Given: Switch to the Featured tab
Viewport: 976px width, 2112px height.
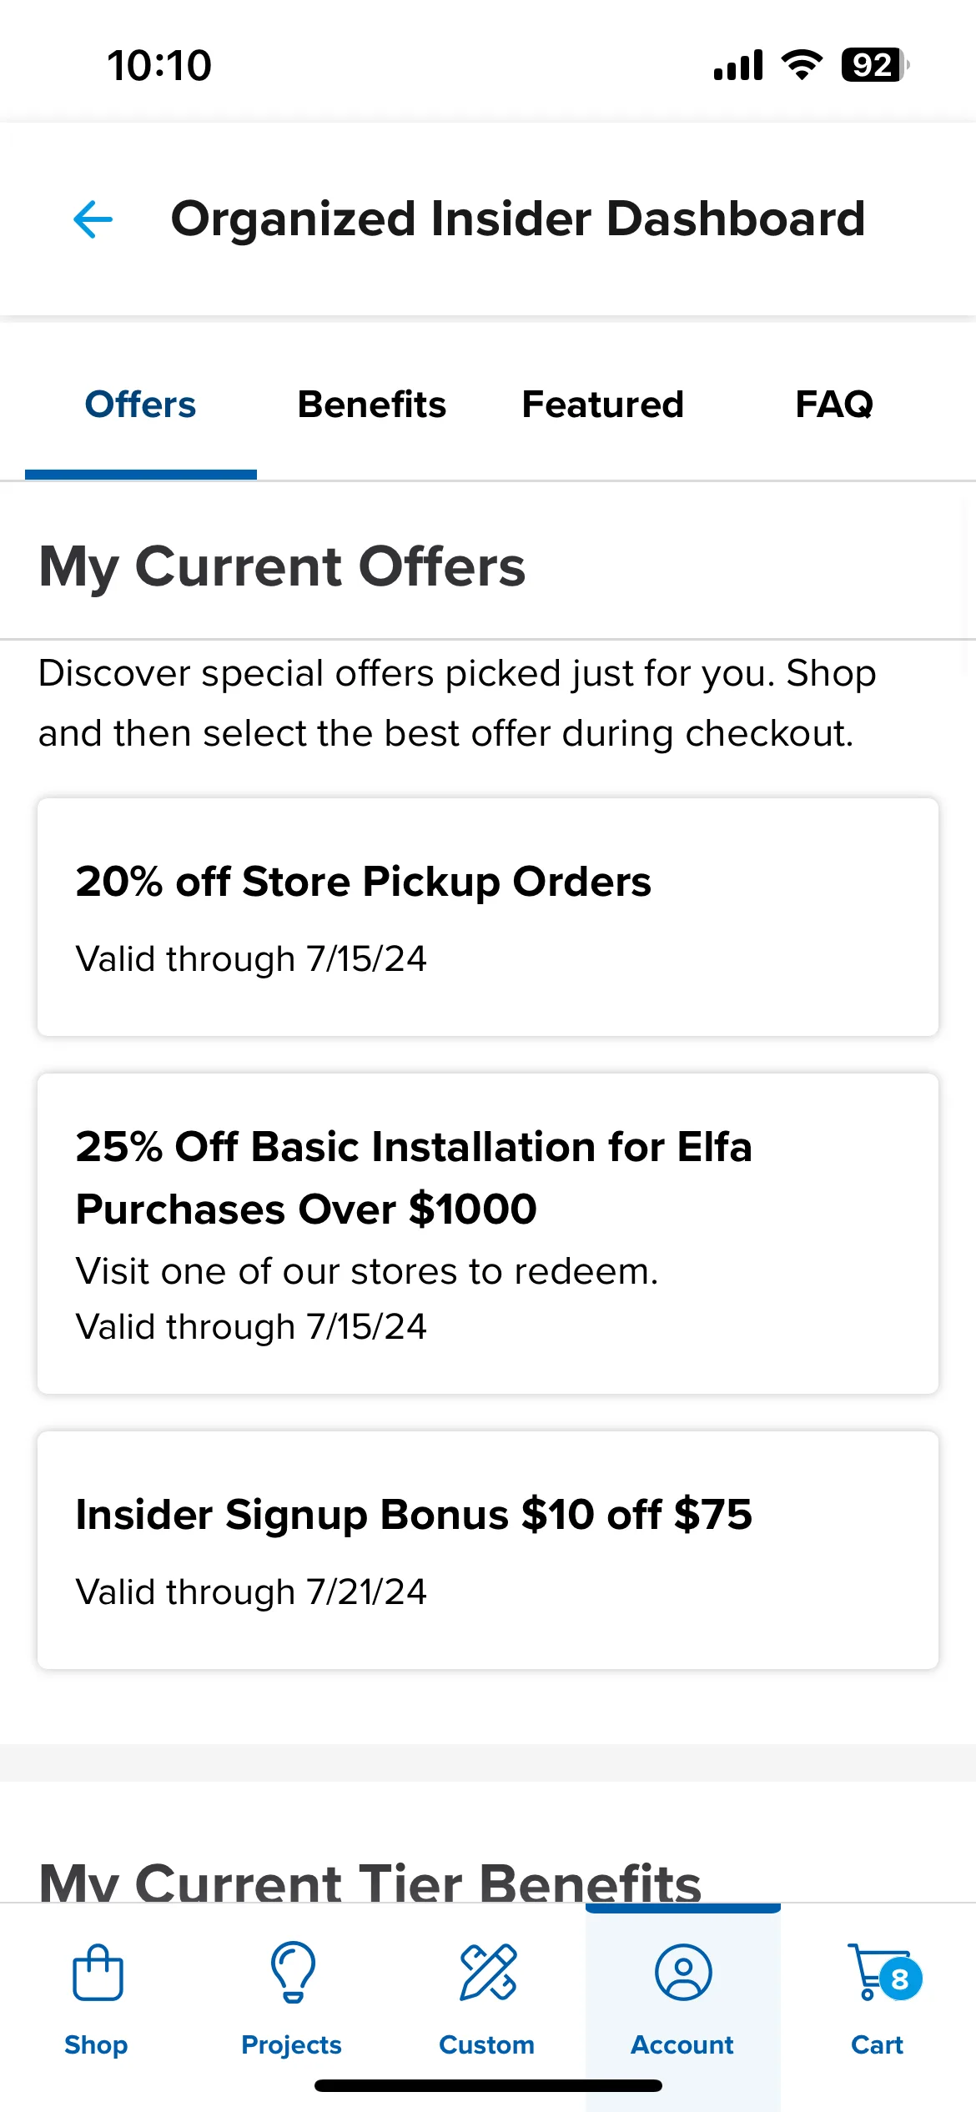Looking at the screenshot, I should (603, 405).
